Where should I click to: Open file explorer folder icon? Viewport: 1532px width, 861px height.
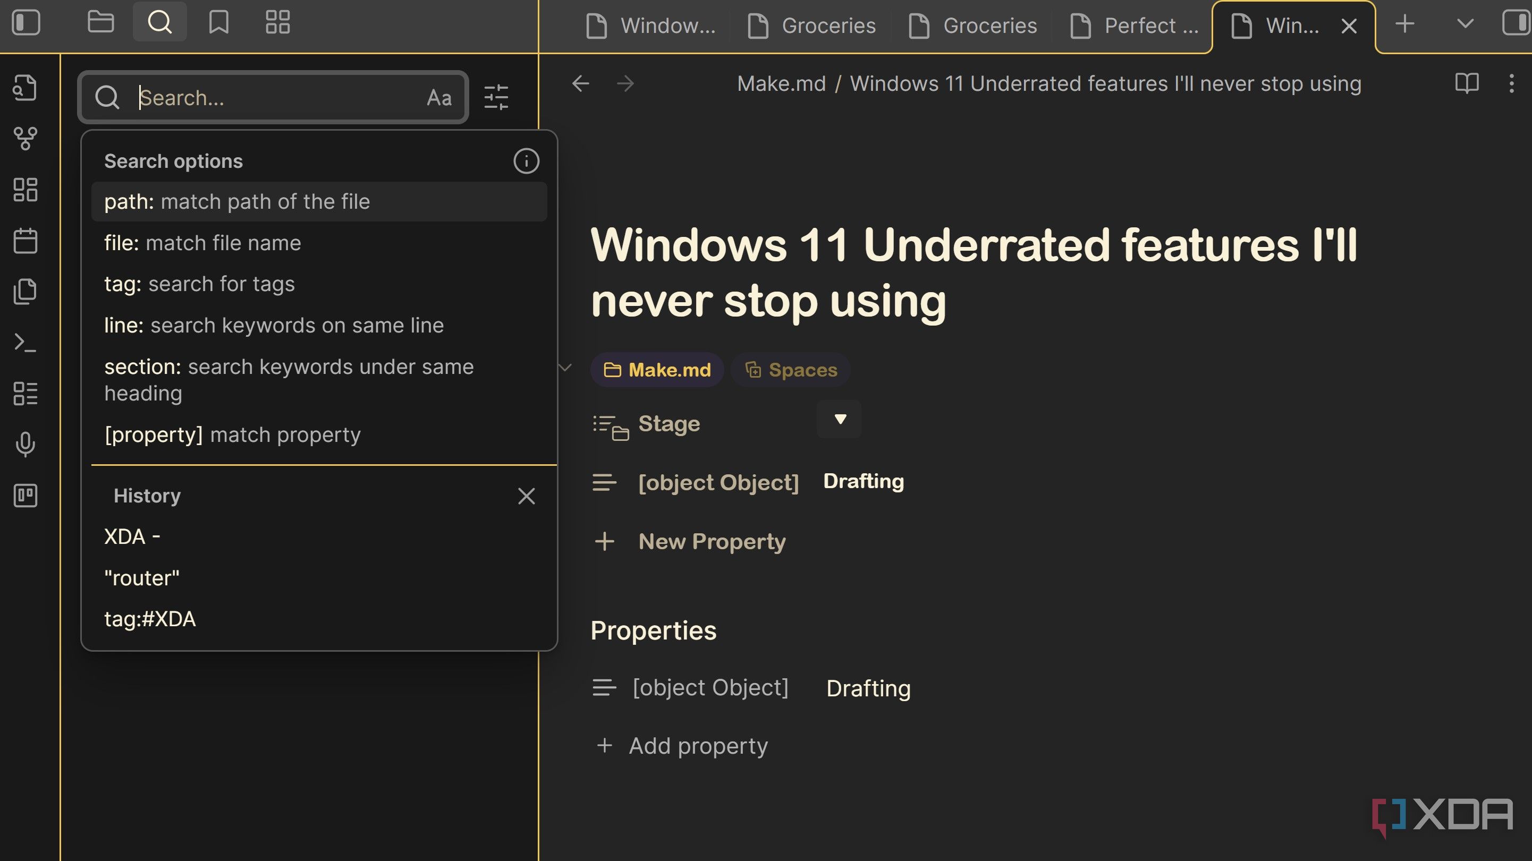click(100, 23)
